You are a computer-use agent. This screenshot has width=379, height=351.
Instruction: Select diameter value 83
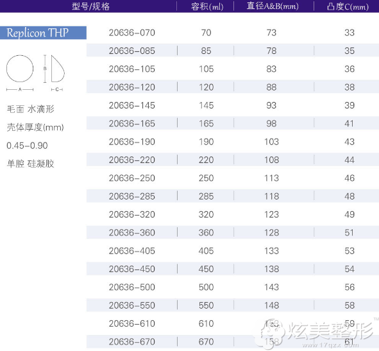(271, 69)
